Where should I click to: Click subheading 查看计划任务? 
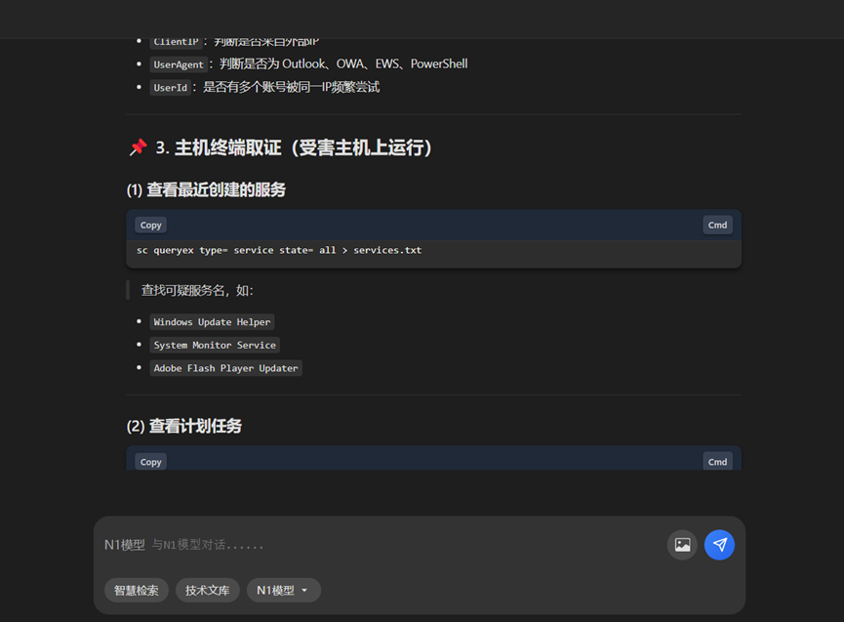[184, 426]
